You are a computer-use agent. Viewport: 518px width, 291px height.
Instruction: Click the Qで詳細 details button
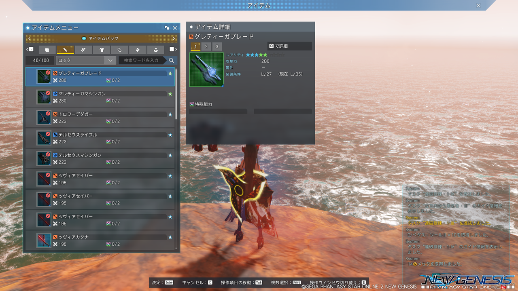290,46
